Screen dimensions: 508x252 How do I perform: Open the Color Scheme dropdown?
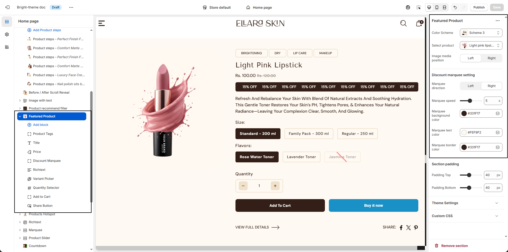click(x=481, y=33)
